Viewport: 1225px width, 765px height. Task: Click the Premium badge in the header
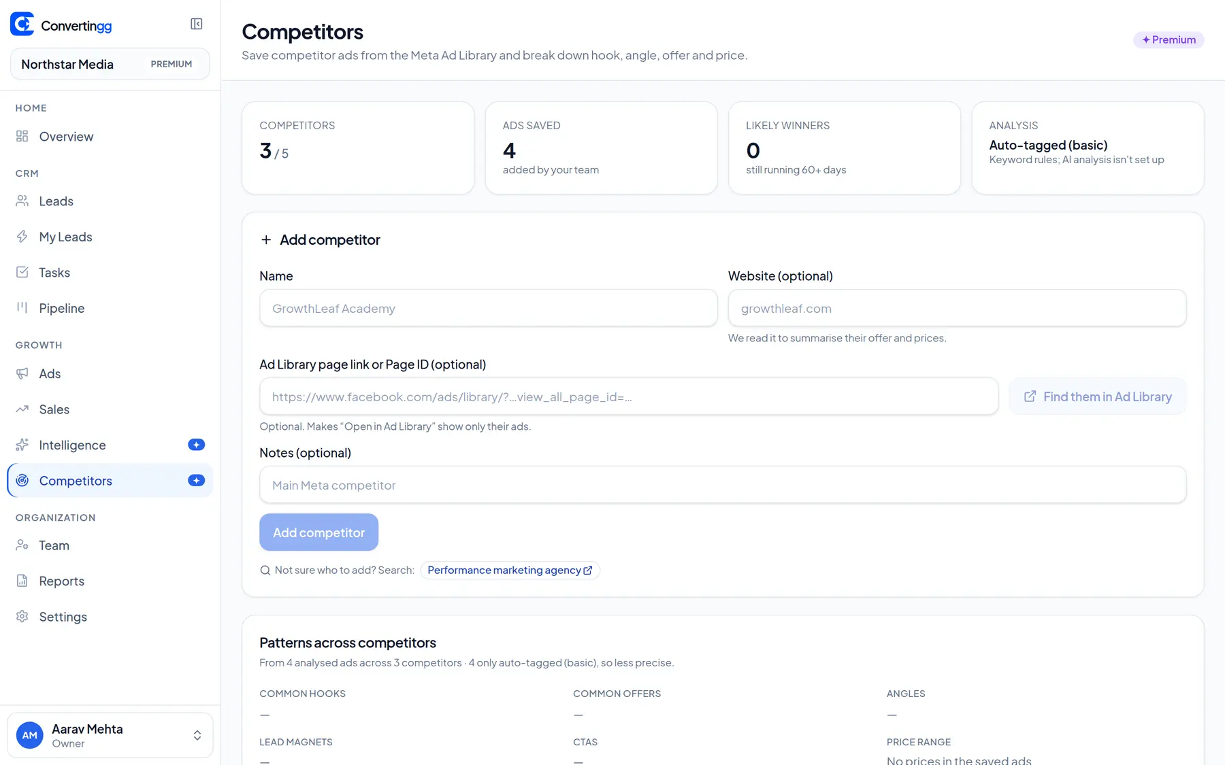1169,39
